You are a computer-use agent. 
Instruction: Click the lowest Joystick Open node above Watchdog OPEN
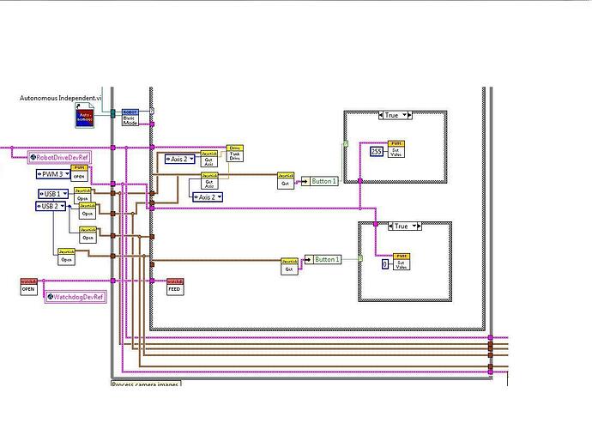66,257
